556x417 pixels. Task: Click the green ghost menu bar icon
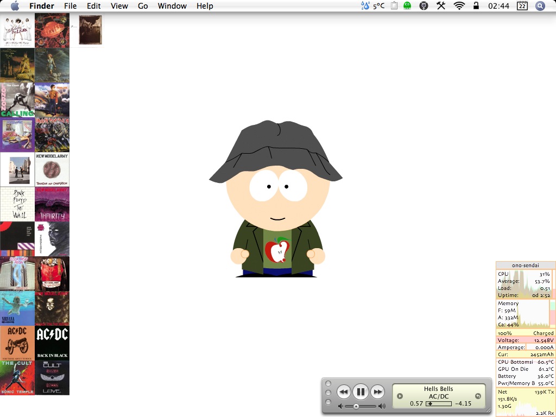[x=407, y=5]
